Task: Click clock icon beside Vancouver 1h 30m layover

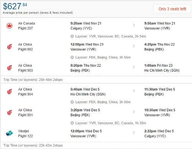Action: tap(72, 123)
